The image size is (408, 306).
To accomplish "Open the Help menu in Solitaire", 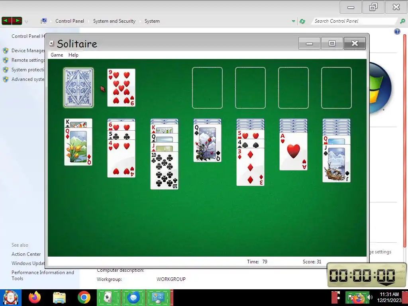I will click(73, 55).
